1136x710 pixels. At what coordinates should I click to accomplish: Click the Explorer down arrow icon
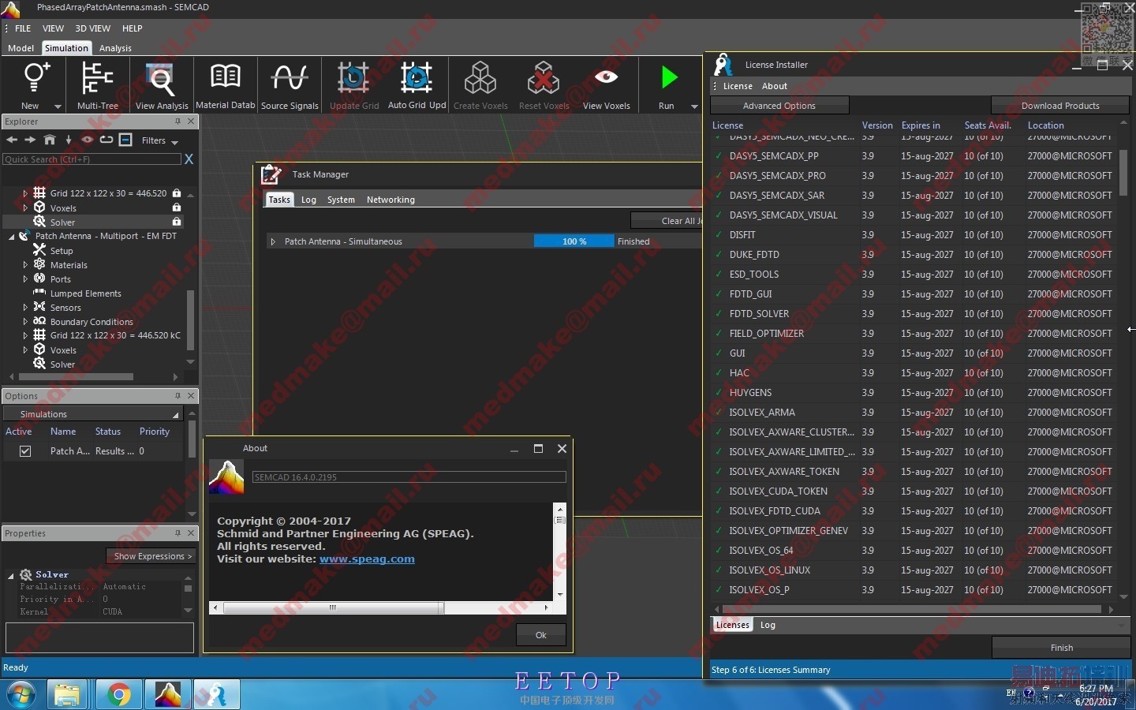[x=69, y=140]
